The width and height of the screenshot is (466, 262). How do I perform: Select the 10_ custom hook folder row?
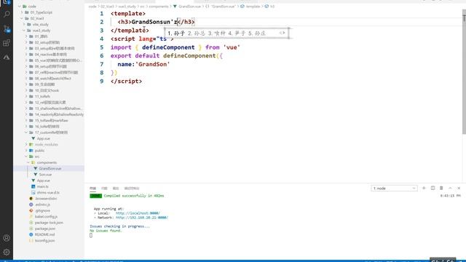pos(49,90)
